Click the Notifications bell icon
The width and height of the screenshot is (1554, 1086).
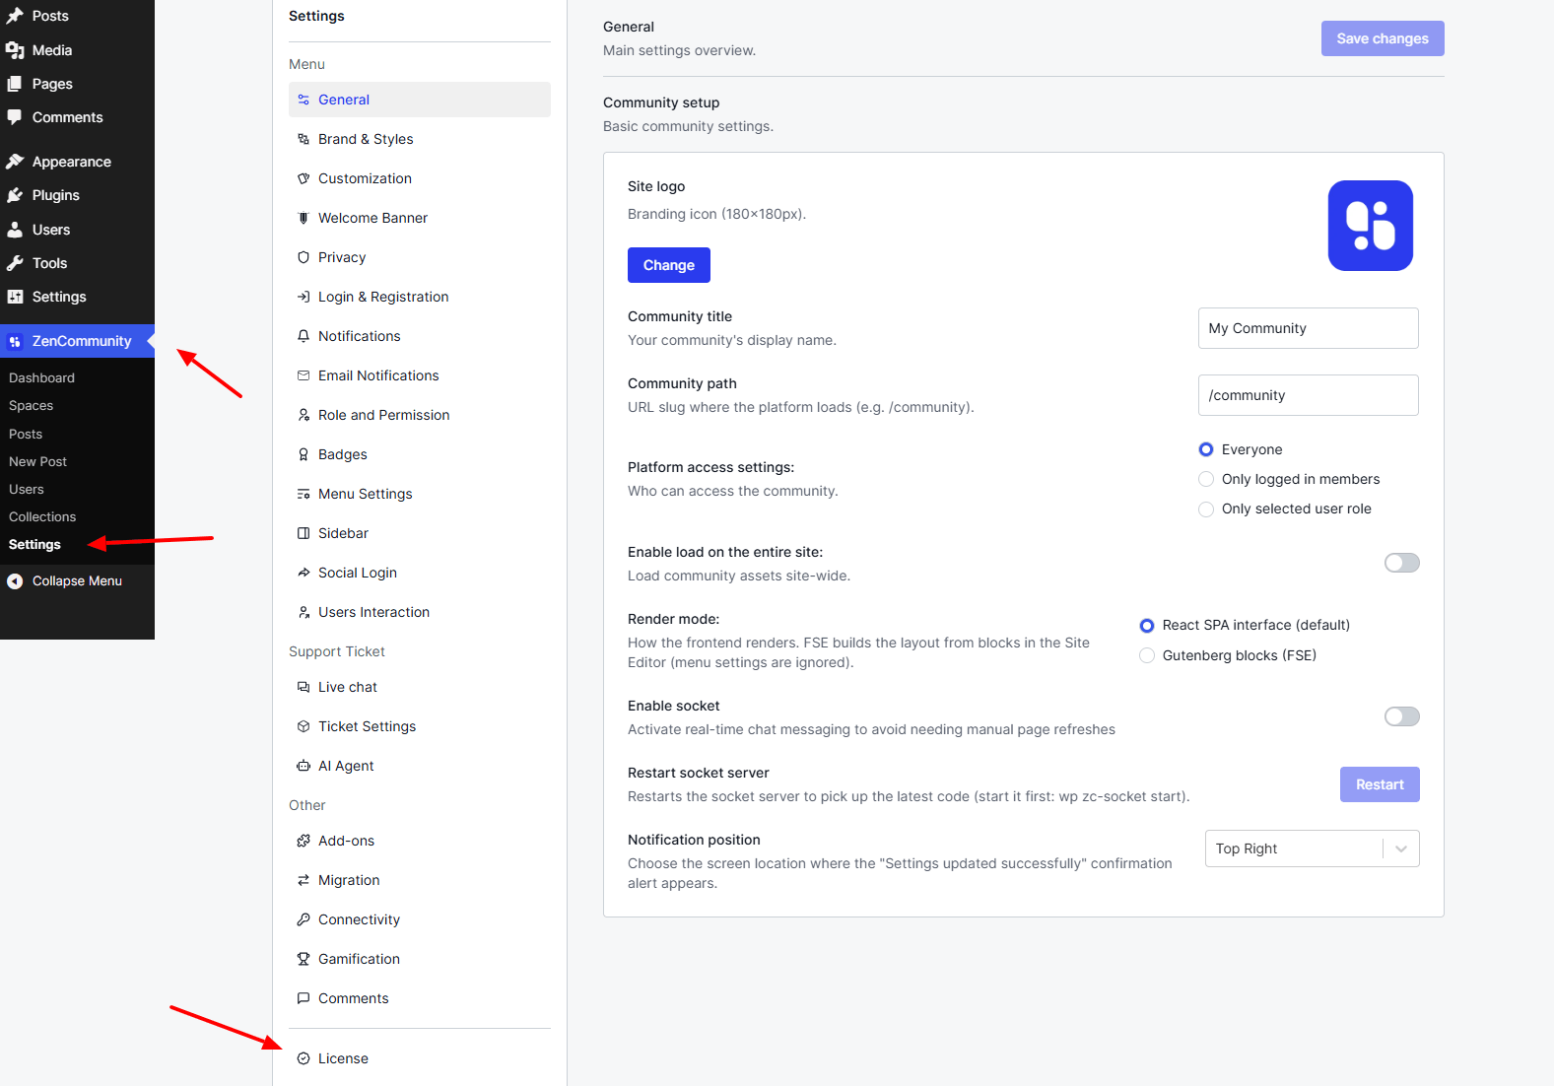point(304,336)
